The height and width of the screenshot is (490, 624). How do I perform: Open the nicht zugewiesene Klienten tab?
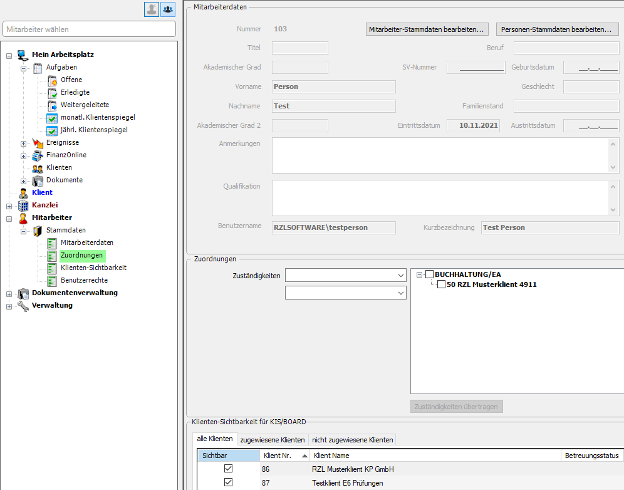[x=352, y=440]
